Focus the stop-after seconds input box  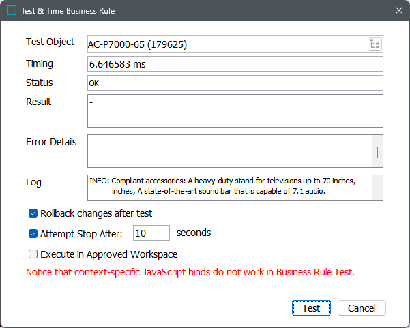pyautogui.click(x=151, y=233)
